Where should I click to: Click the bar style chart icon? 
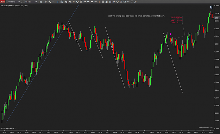41,2
